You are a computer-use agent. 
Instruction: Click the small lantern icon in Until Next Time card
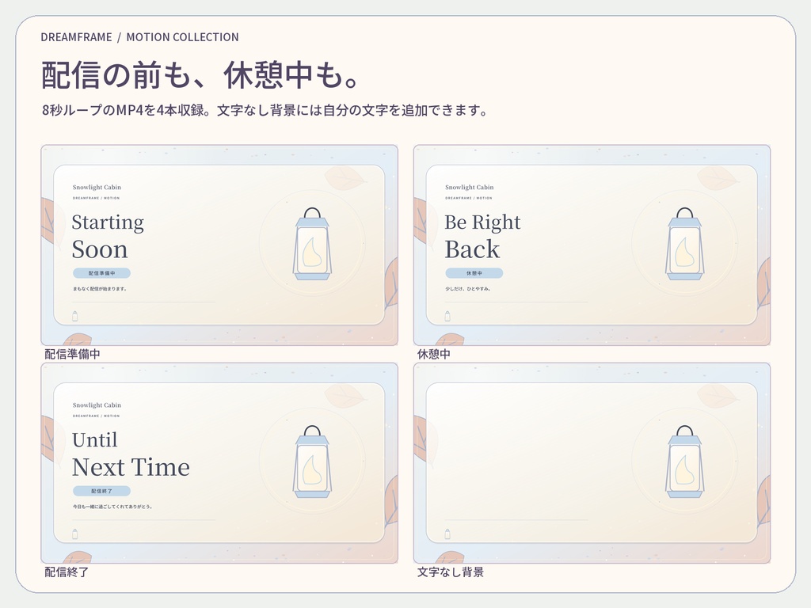tap(75, 534)
